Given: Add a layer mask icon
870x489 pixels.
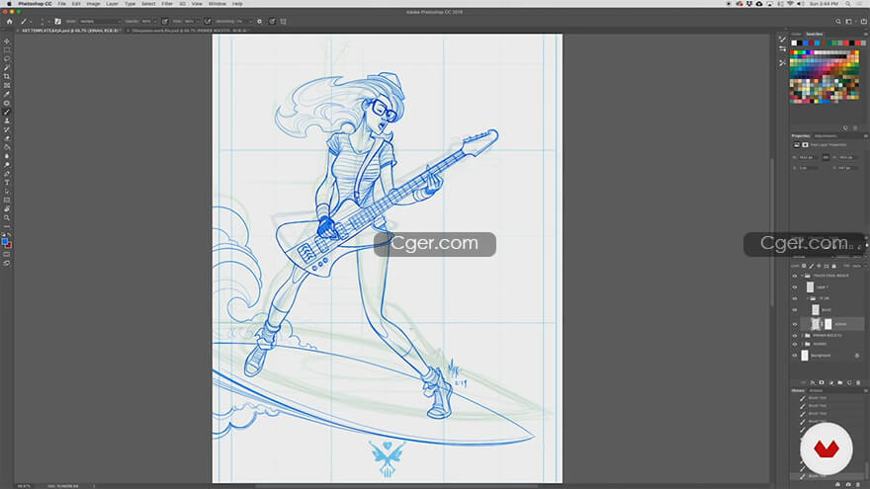Looking at the screenshot, I should point(822,382).
